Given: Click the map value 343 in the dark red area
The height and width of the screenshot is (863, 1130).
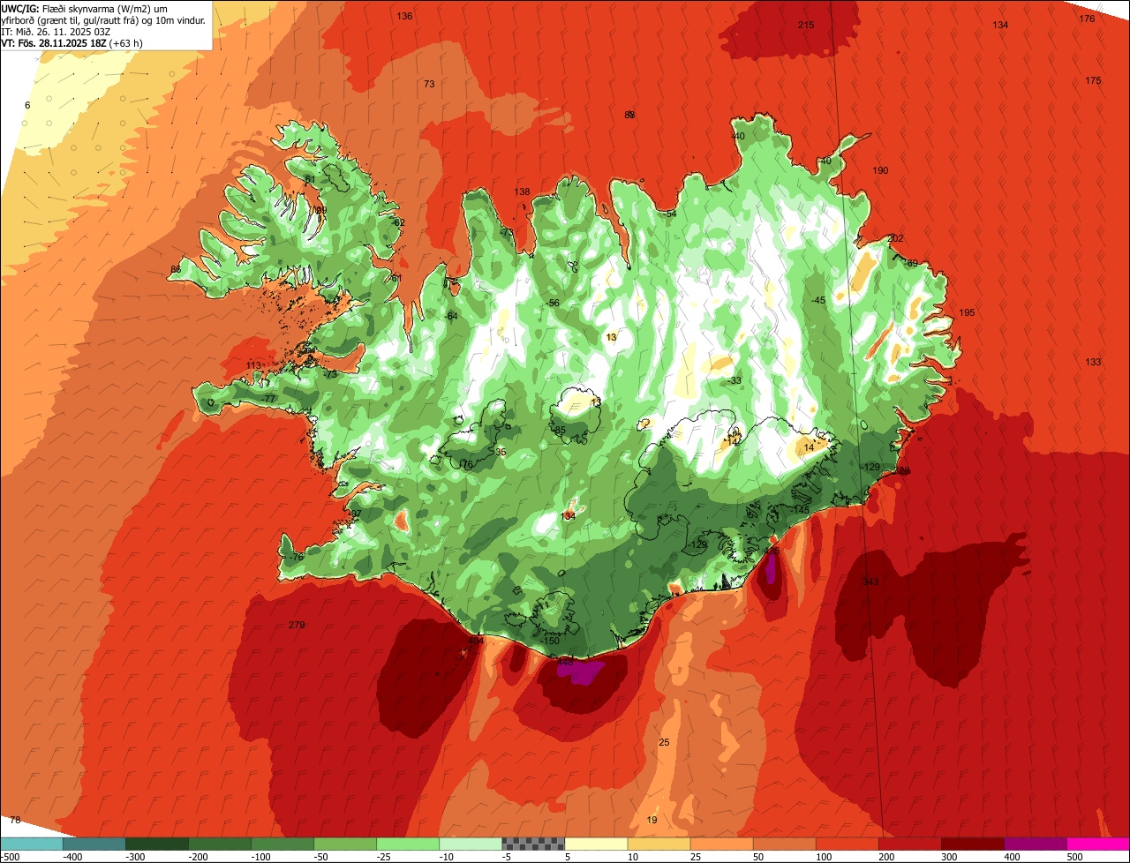Looking at the screenshot, I should (x=870, y=581).
